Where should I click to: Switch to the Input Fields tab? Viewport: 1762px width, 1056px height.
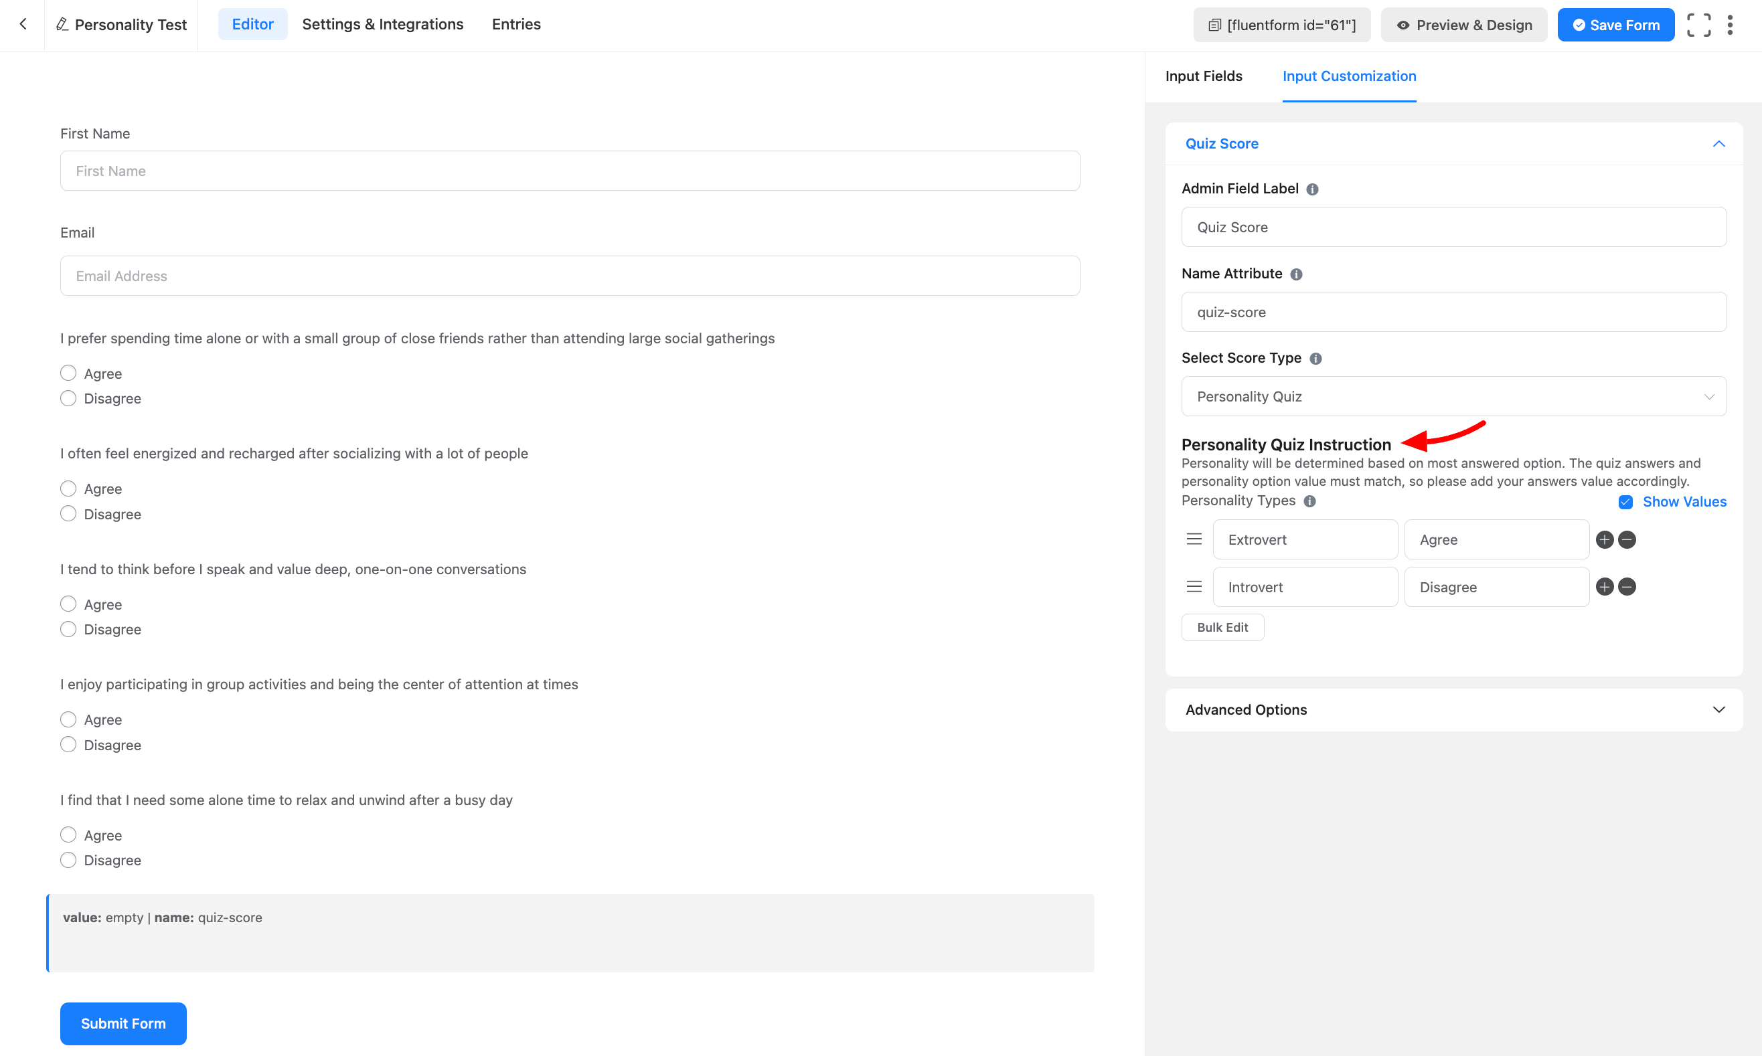[x=1204, y=76]
